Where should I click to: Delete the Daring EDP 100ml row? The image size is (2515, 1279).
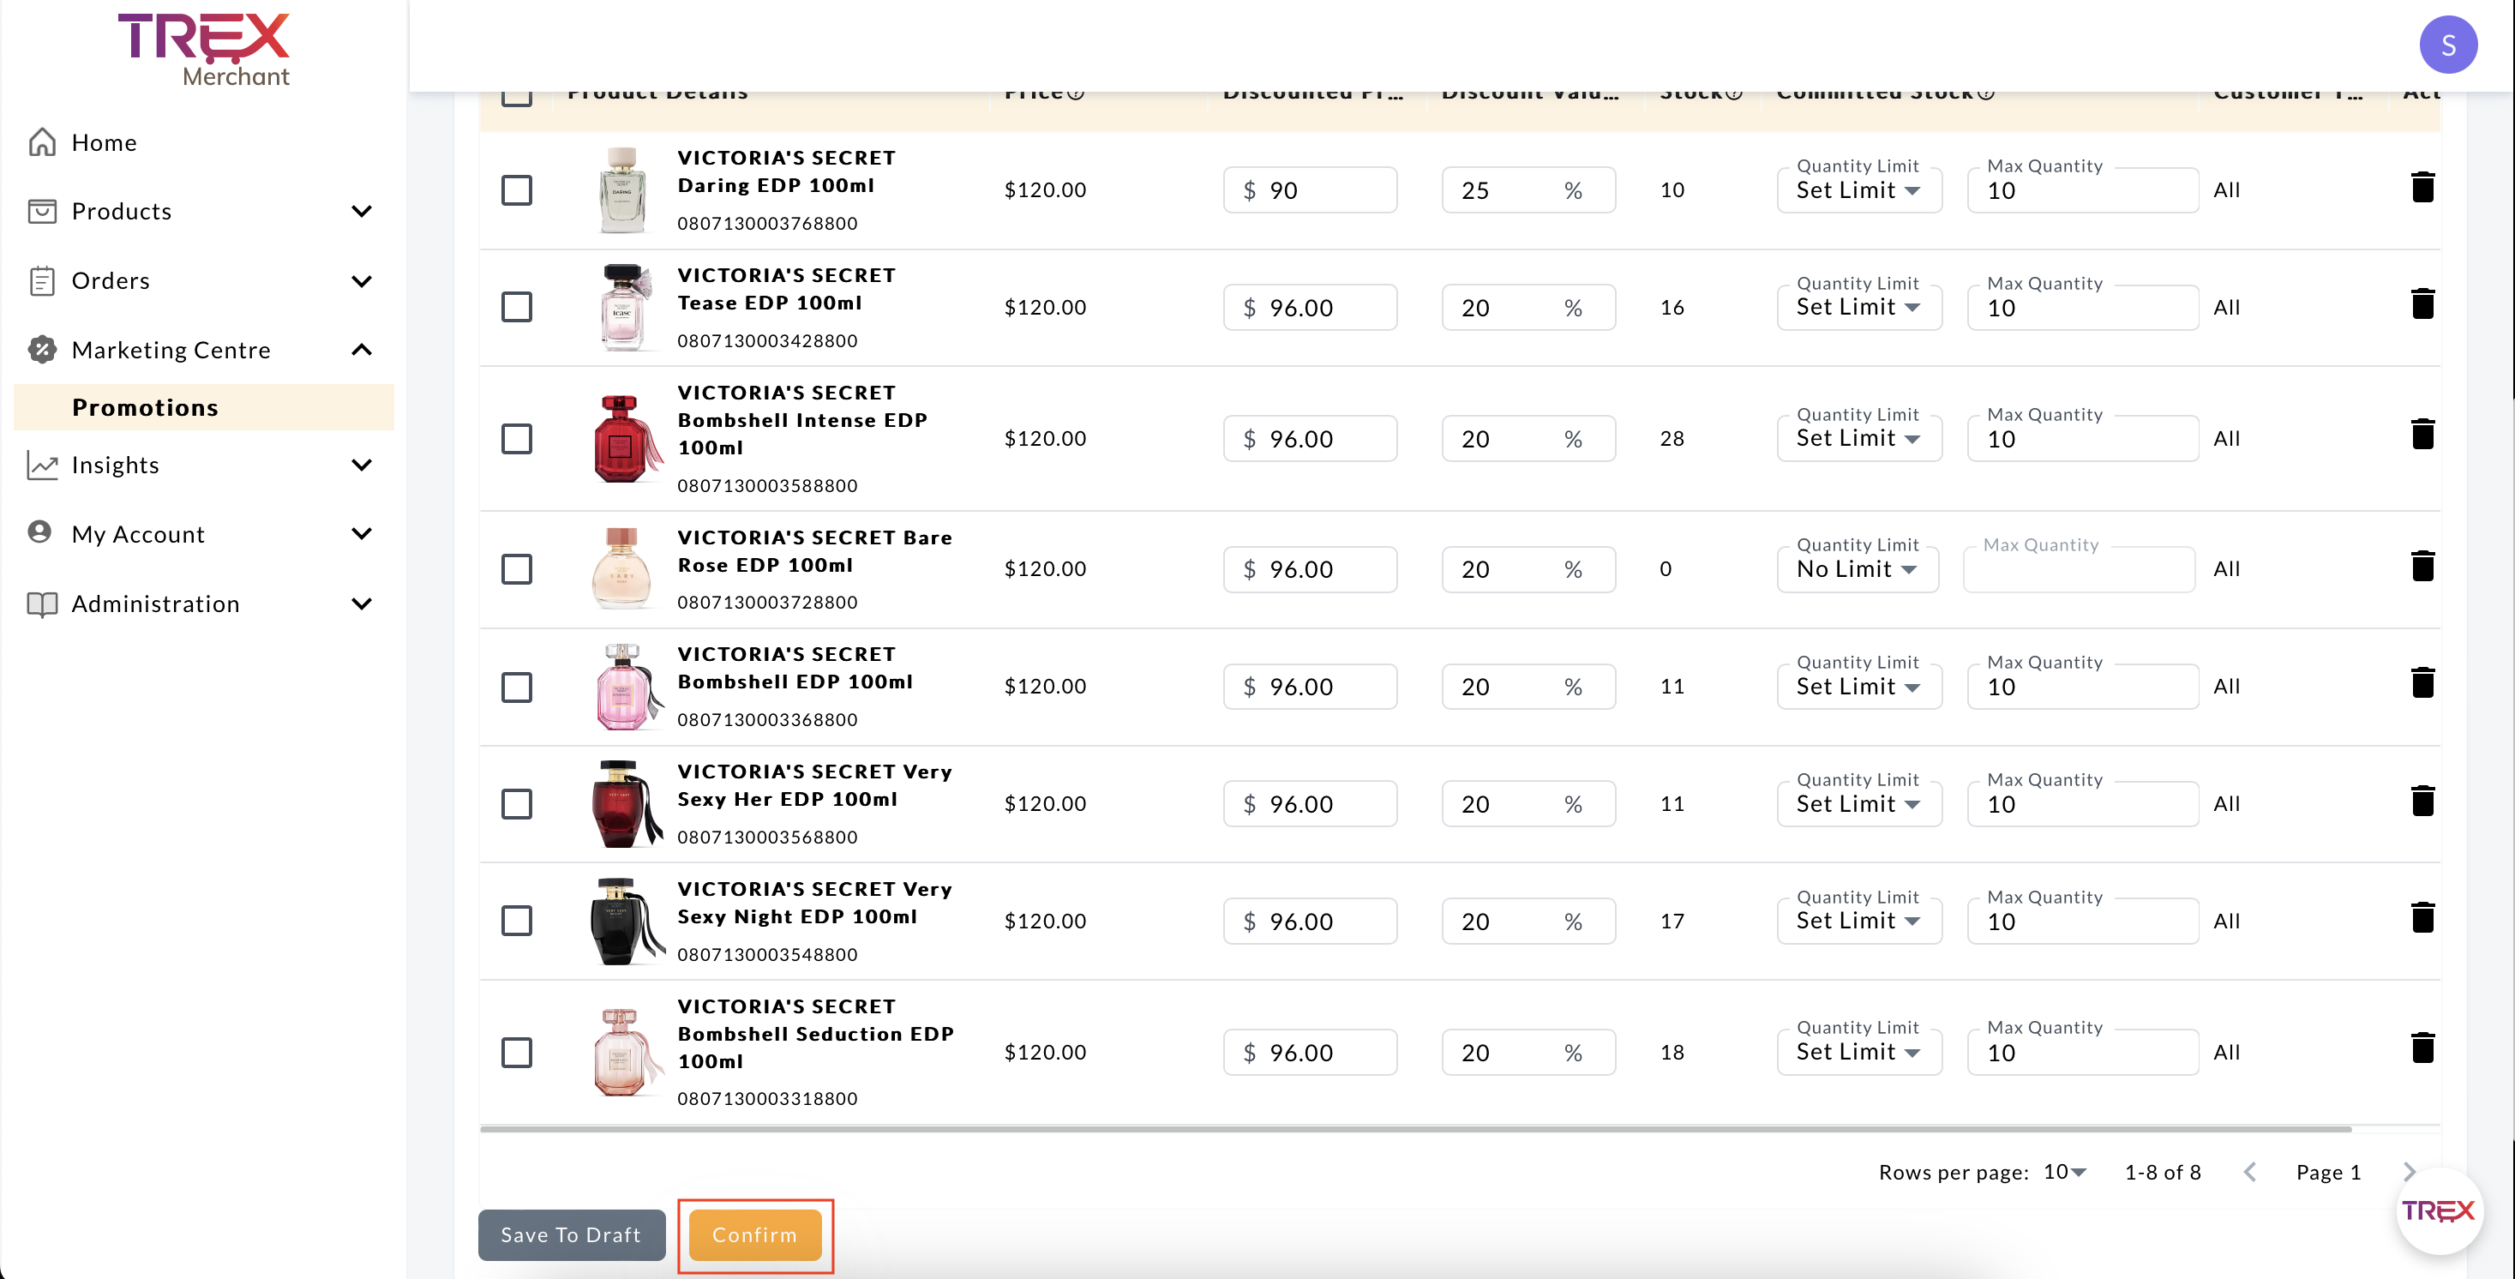pos(2422,188)
